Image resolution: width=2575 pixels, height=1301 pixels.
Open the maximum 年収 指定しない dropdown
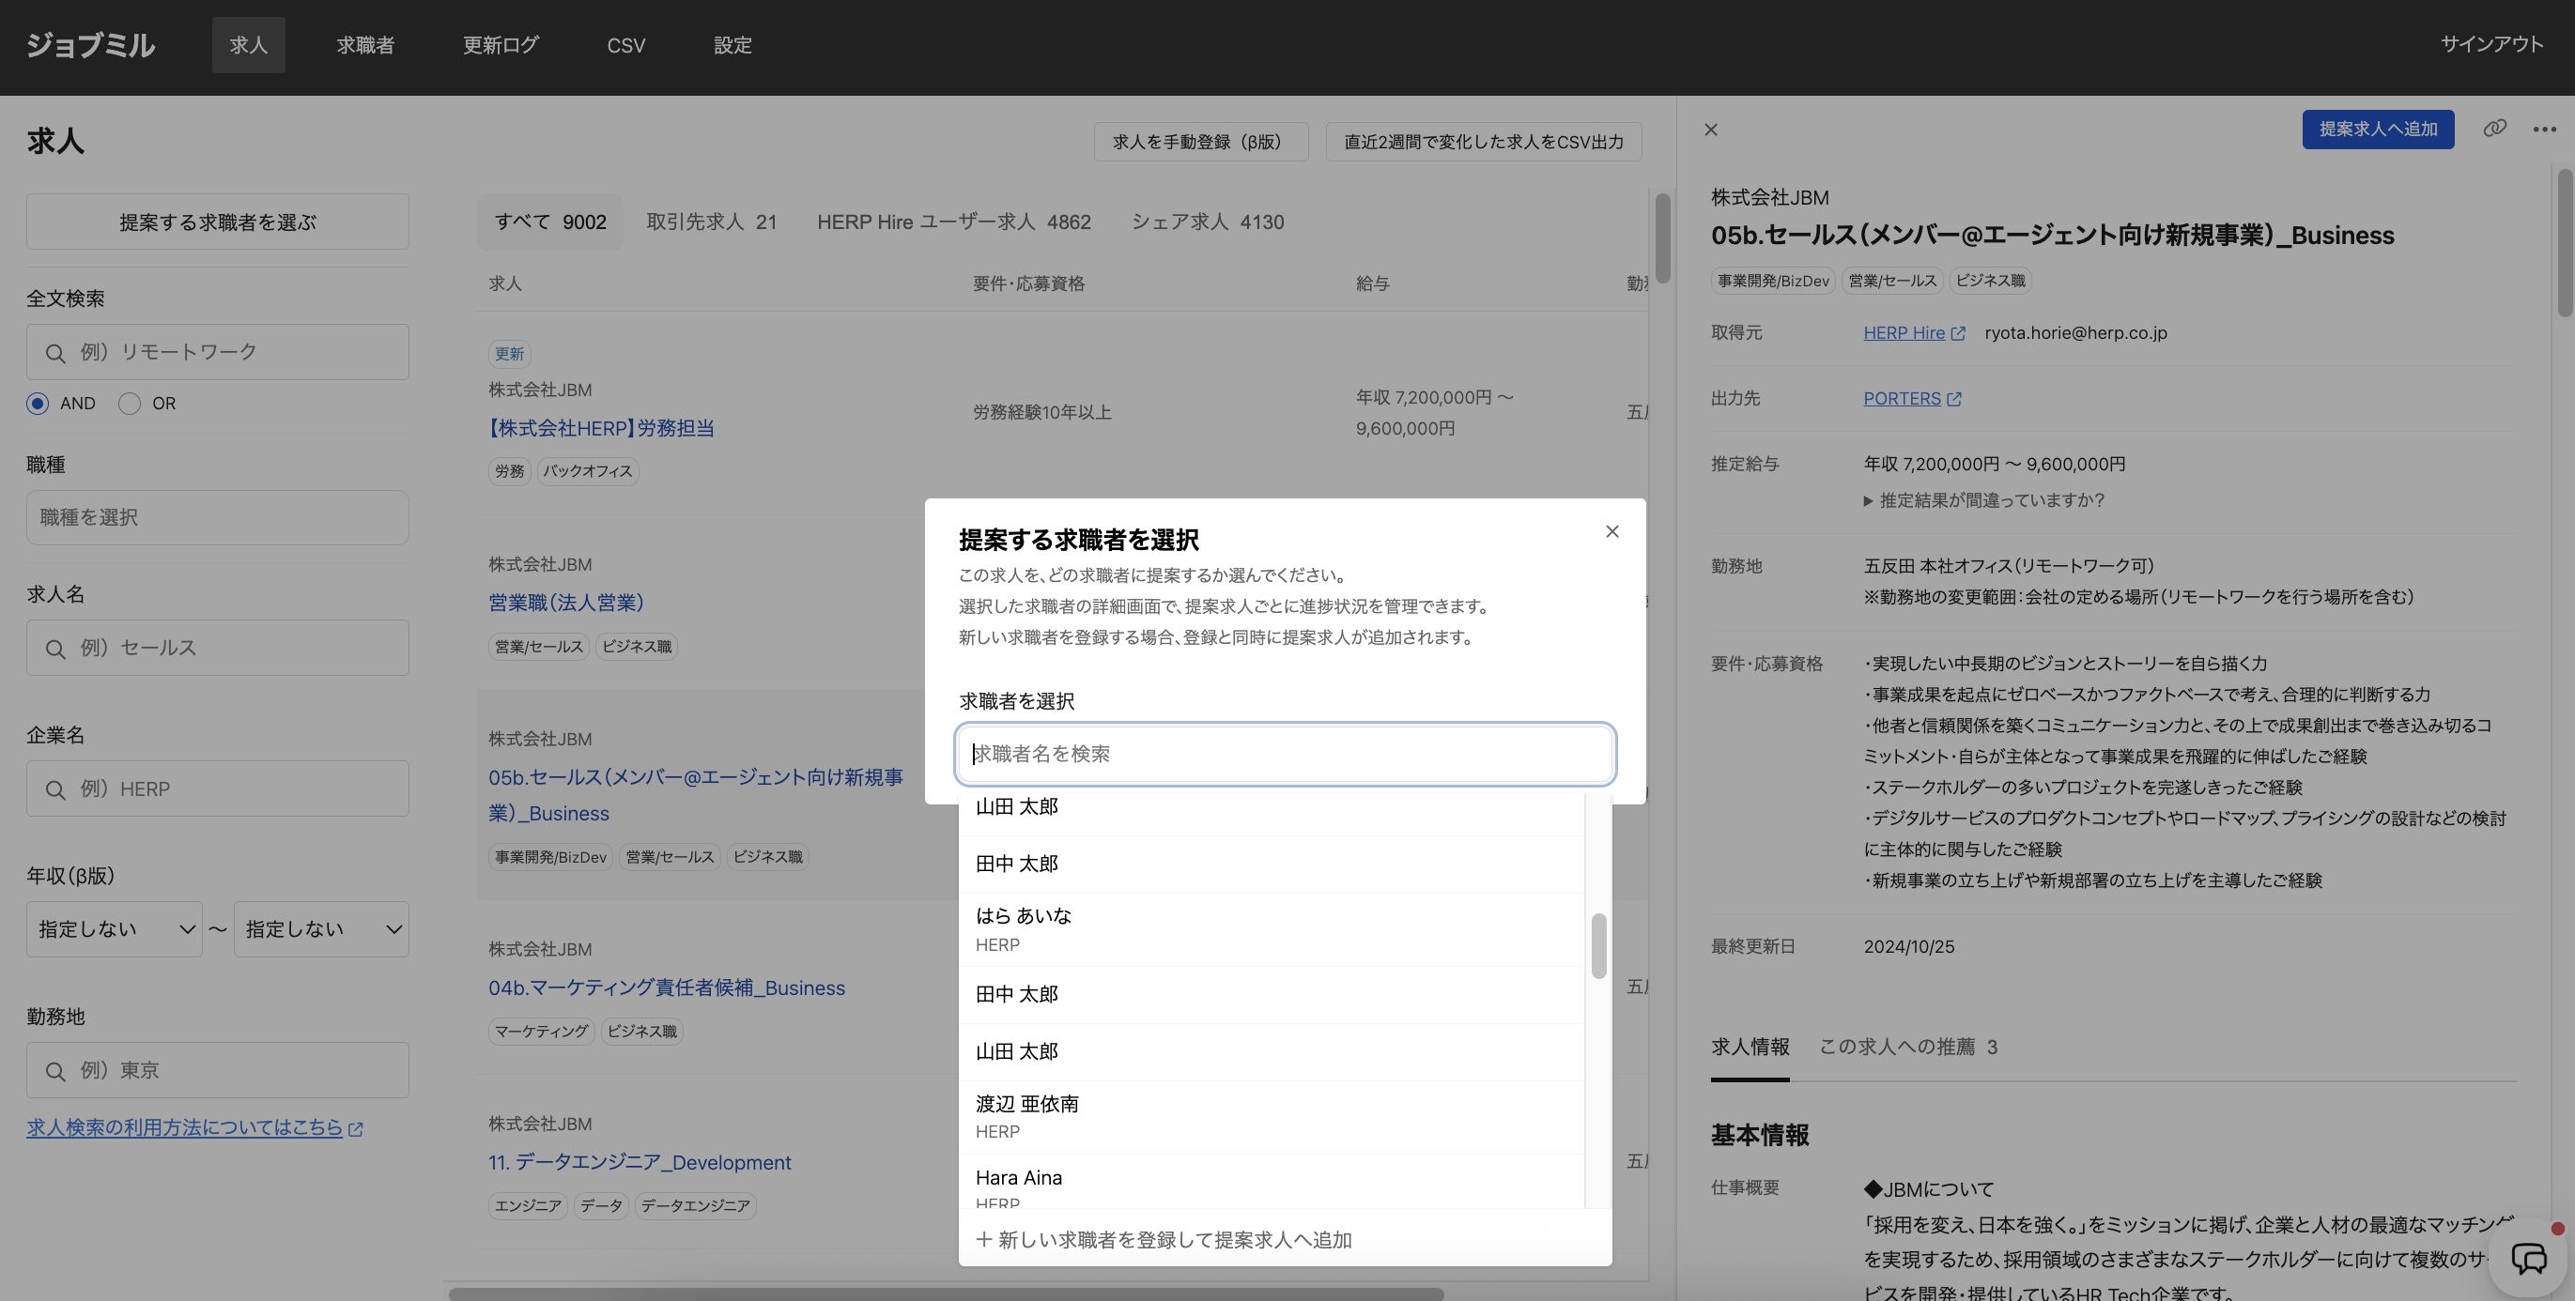pos(321,929)
